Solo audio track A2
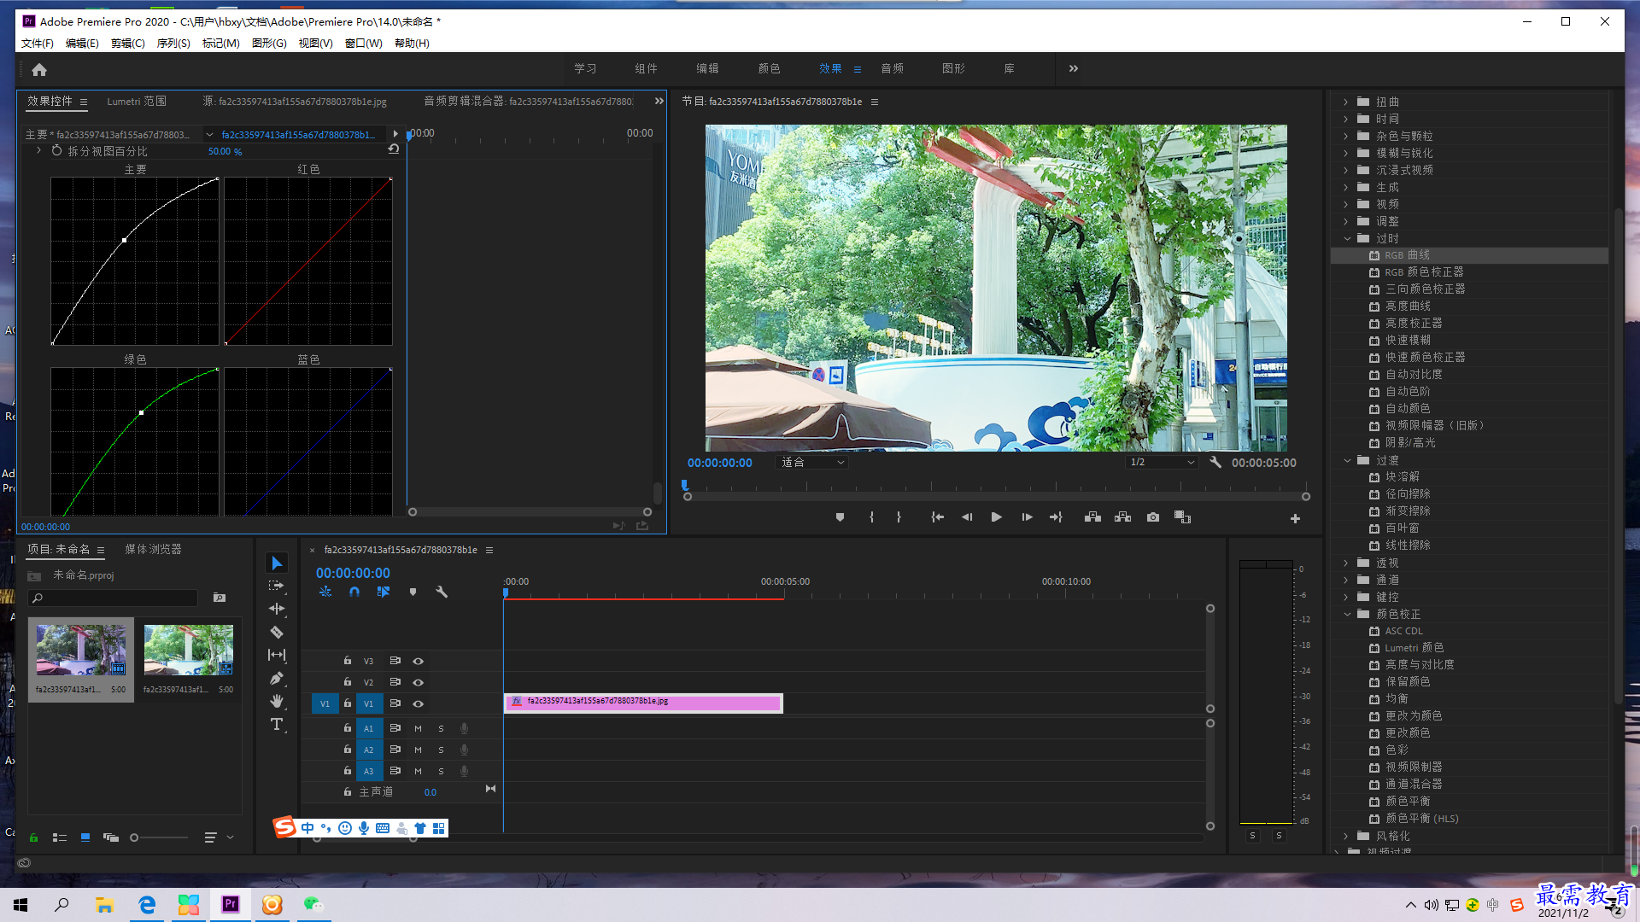Image resolution: width=1640 pixels, height=922 pixels. [x=441, y=750]
